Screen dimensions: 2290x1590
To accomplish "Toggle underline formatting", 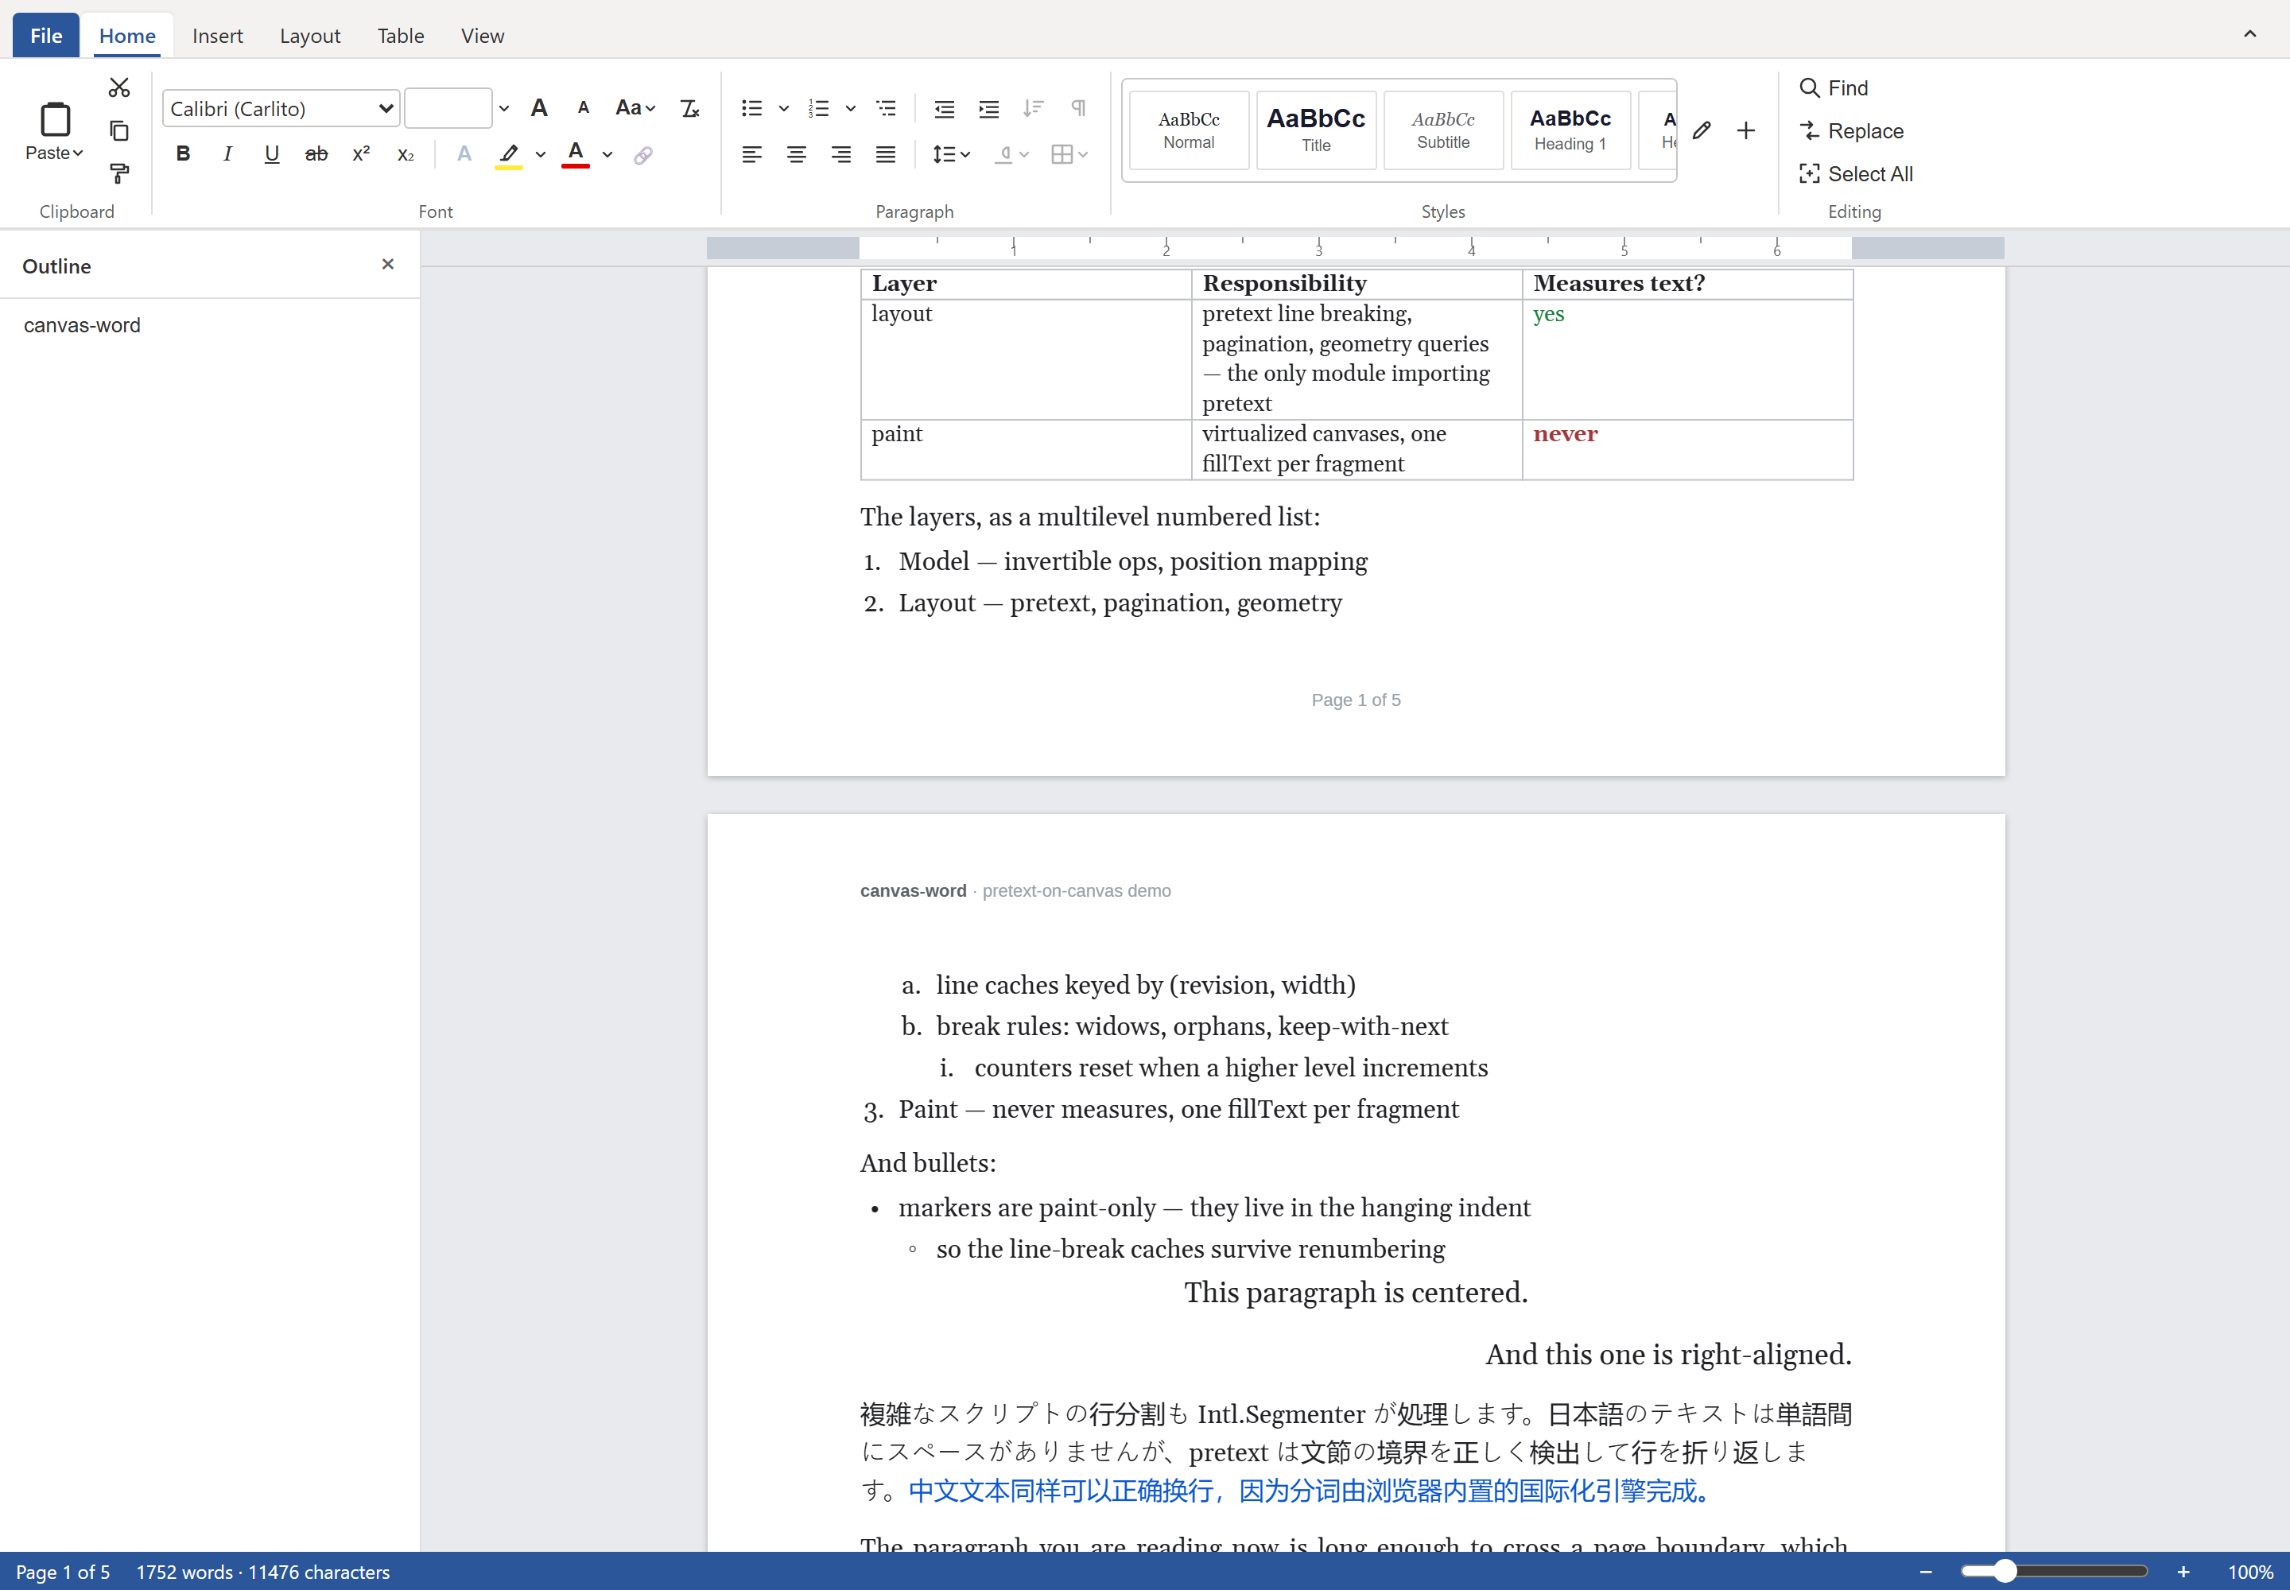I will tap(271, 153).
